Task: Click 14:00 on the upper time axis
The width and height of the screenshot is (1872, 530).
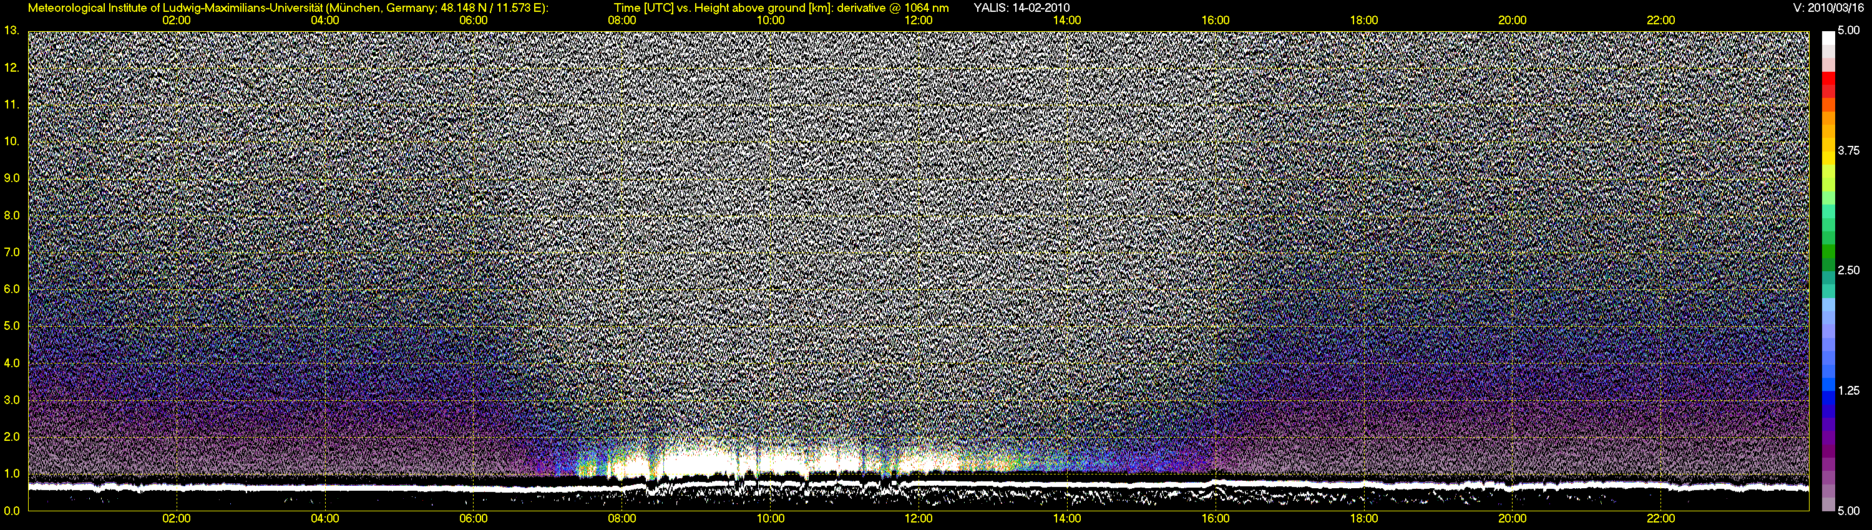Action: click(1067, 21)
